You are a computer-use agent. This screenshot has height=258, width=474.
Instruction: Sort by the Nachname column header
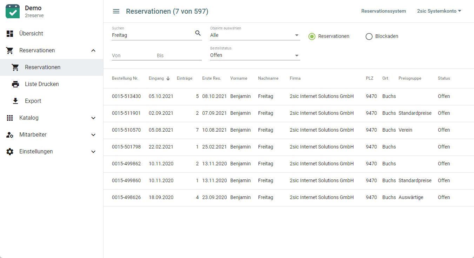coord(268,79)
